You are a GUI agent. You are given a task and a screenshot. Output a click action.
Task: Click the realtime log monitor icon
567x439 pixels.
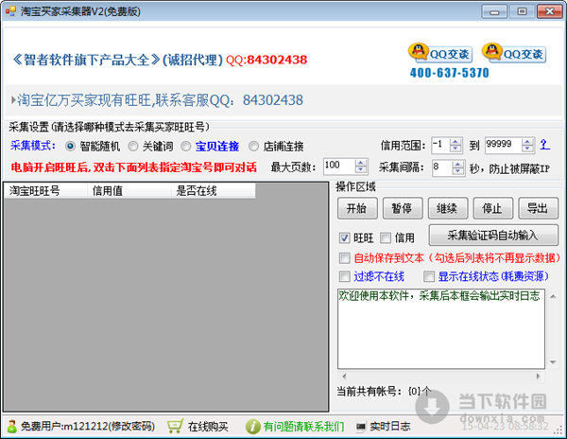[x=361, y=427]
